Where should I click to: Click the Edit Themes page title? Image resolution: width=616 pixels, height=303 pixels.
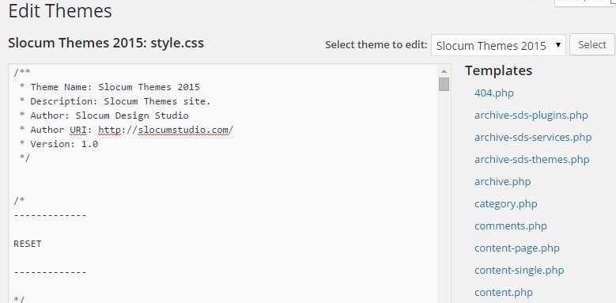pyautogui.click(x=60, y=11)
